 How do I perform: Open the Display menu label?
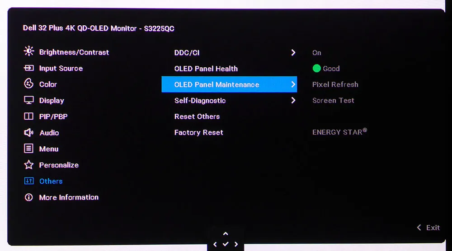click(52, 101)
